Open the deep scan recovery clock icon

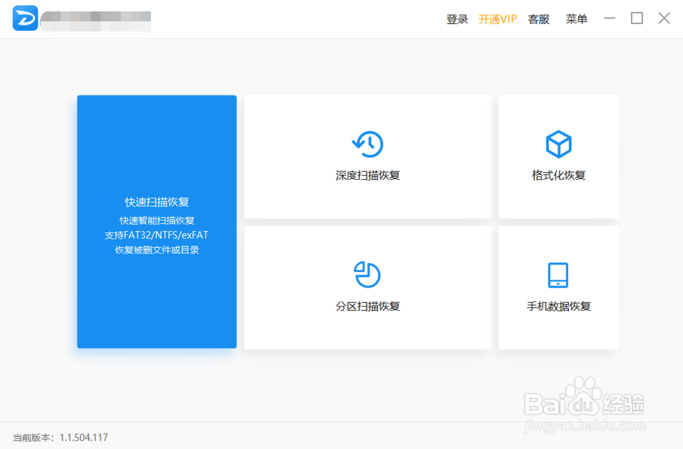point(367,143)
